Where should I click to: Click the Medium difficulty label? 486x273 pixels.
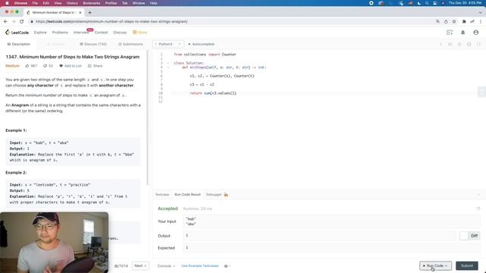pyautogui.click(x=12, y=66)
